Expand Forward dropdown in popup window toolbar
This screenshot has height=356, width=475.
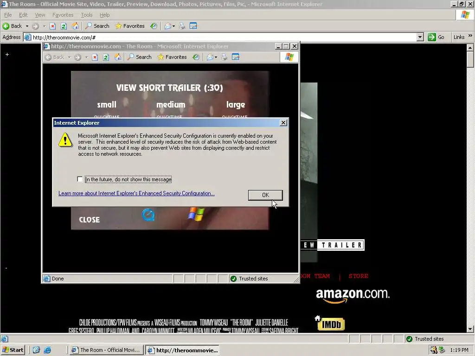[x=86, y=57]
